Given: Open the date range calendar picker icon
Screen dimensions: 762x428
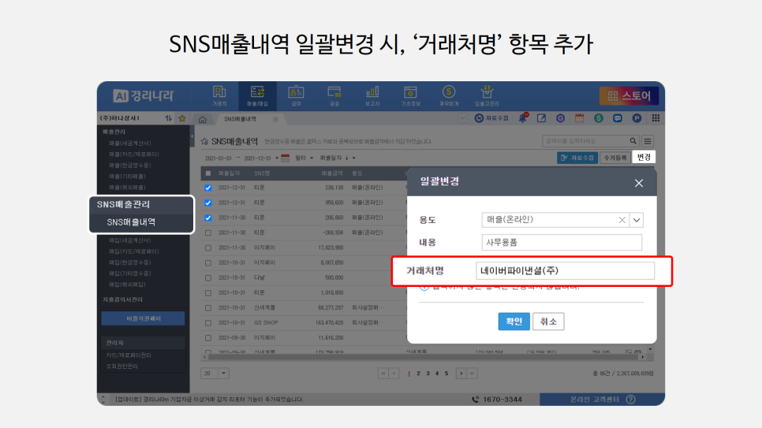Looking at the screenshot, I should [x=286, y=158].
